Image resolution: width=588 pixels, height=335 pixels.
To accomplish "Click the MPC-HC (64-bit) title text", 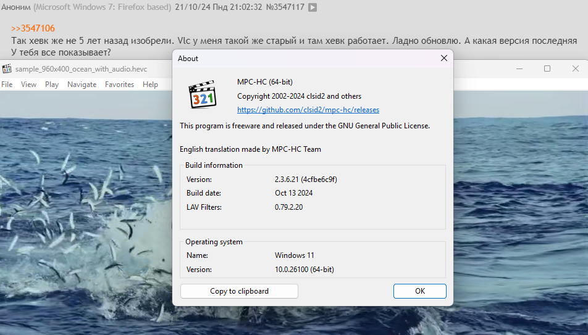I will pos(265,81).
